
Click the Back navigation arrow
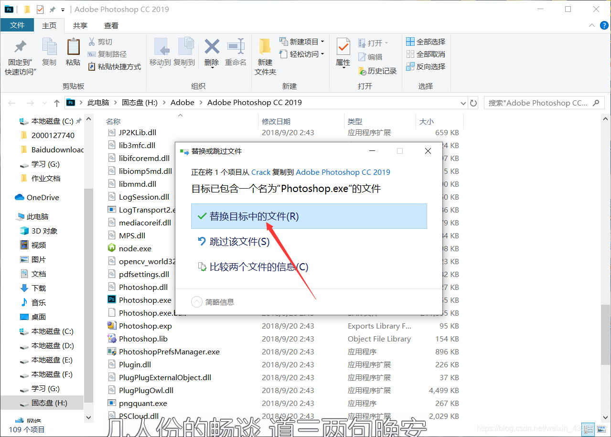tap(12, 103)
